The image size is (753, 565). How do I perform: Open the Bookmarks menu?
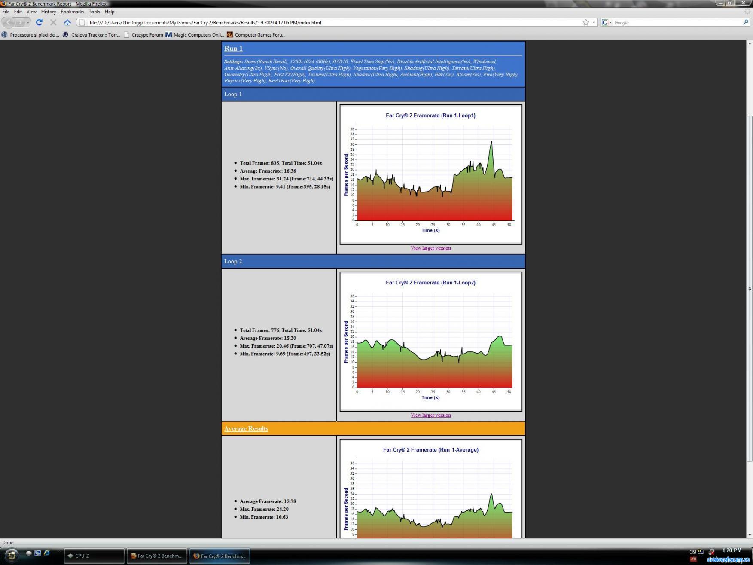click(72, 12)
